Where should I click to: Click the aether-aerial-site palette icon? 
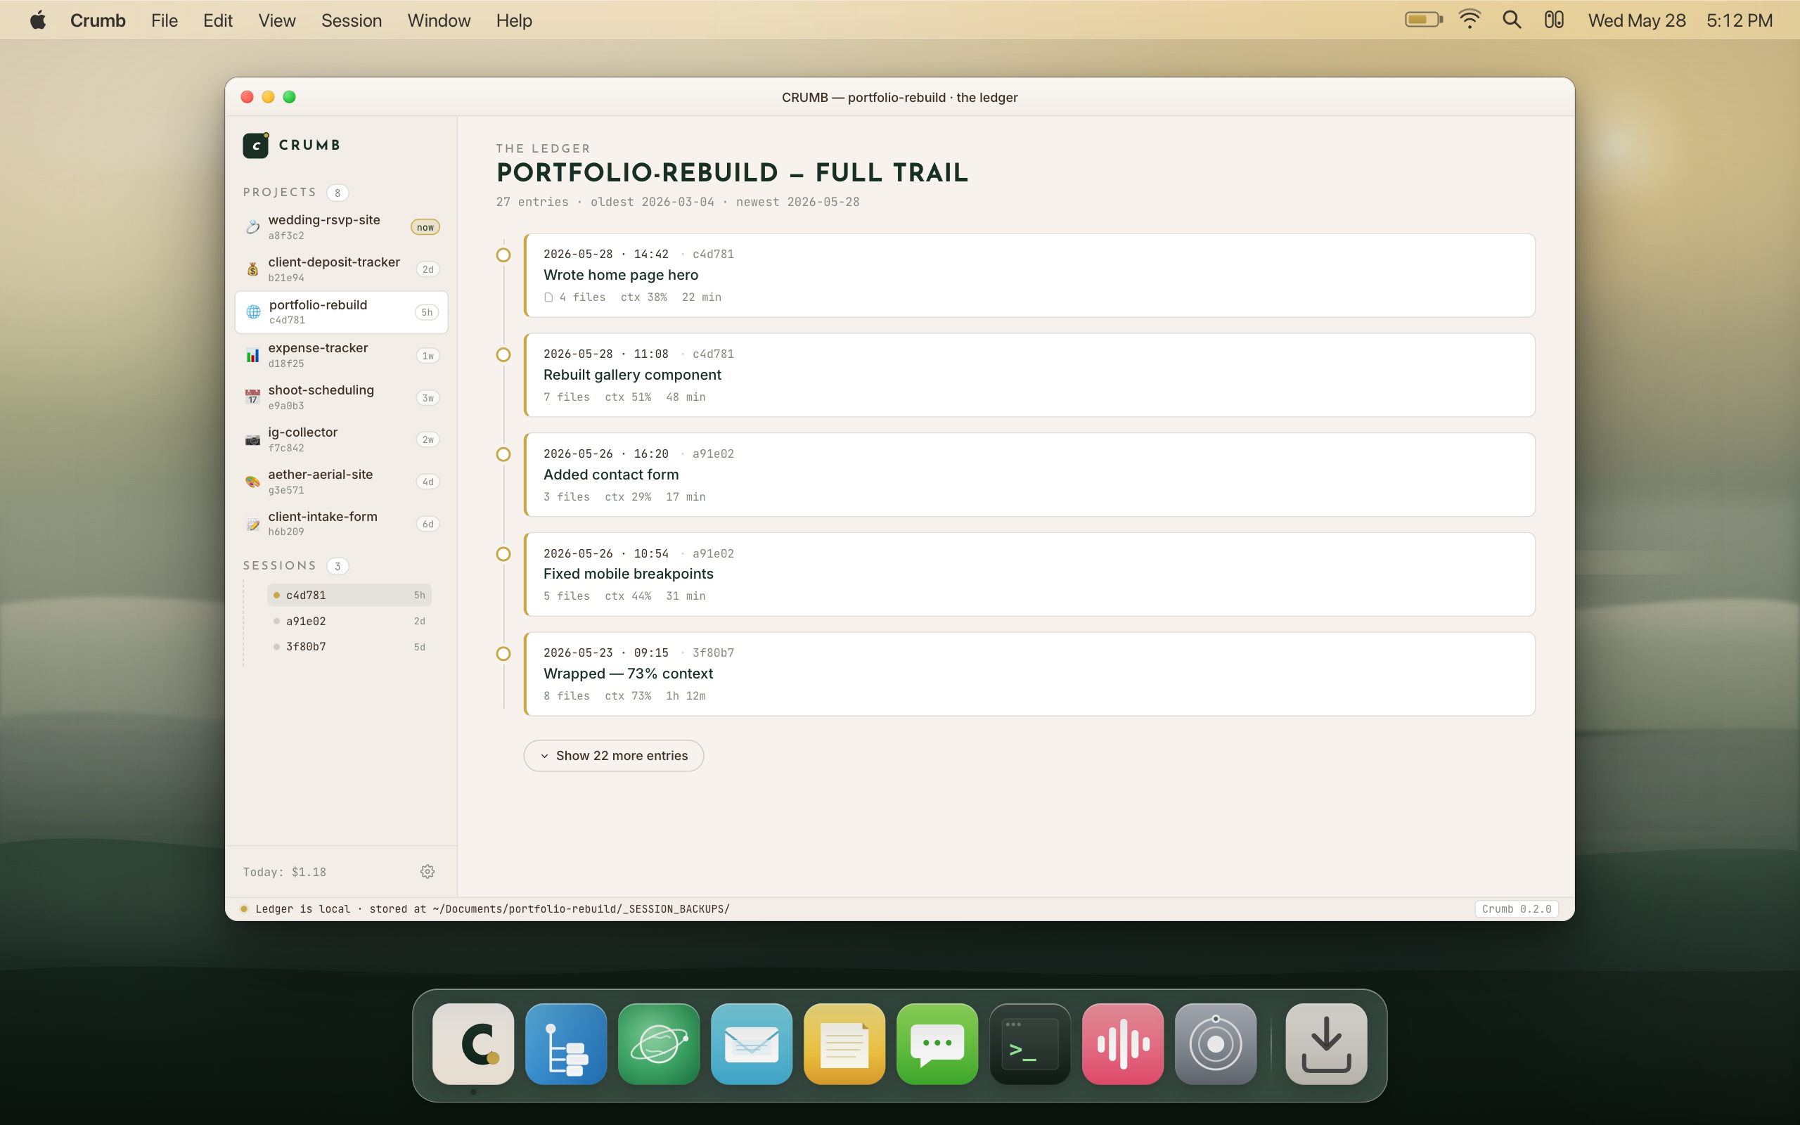pos(253,482)
